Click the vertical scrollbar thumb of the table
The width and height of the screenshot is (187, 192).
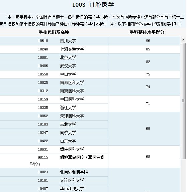pos(183,101)
